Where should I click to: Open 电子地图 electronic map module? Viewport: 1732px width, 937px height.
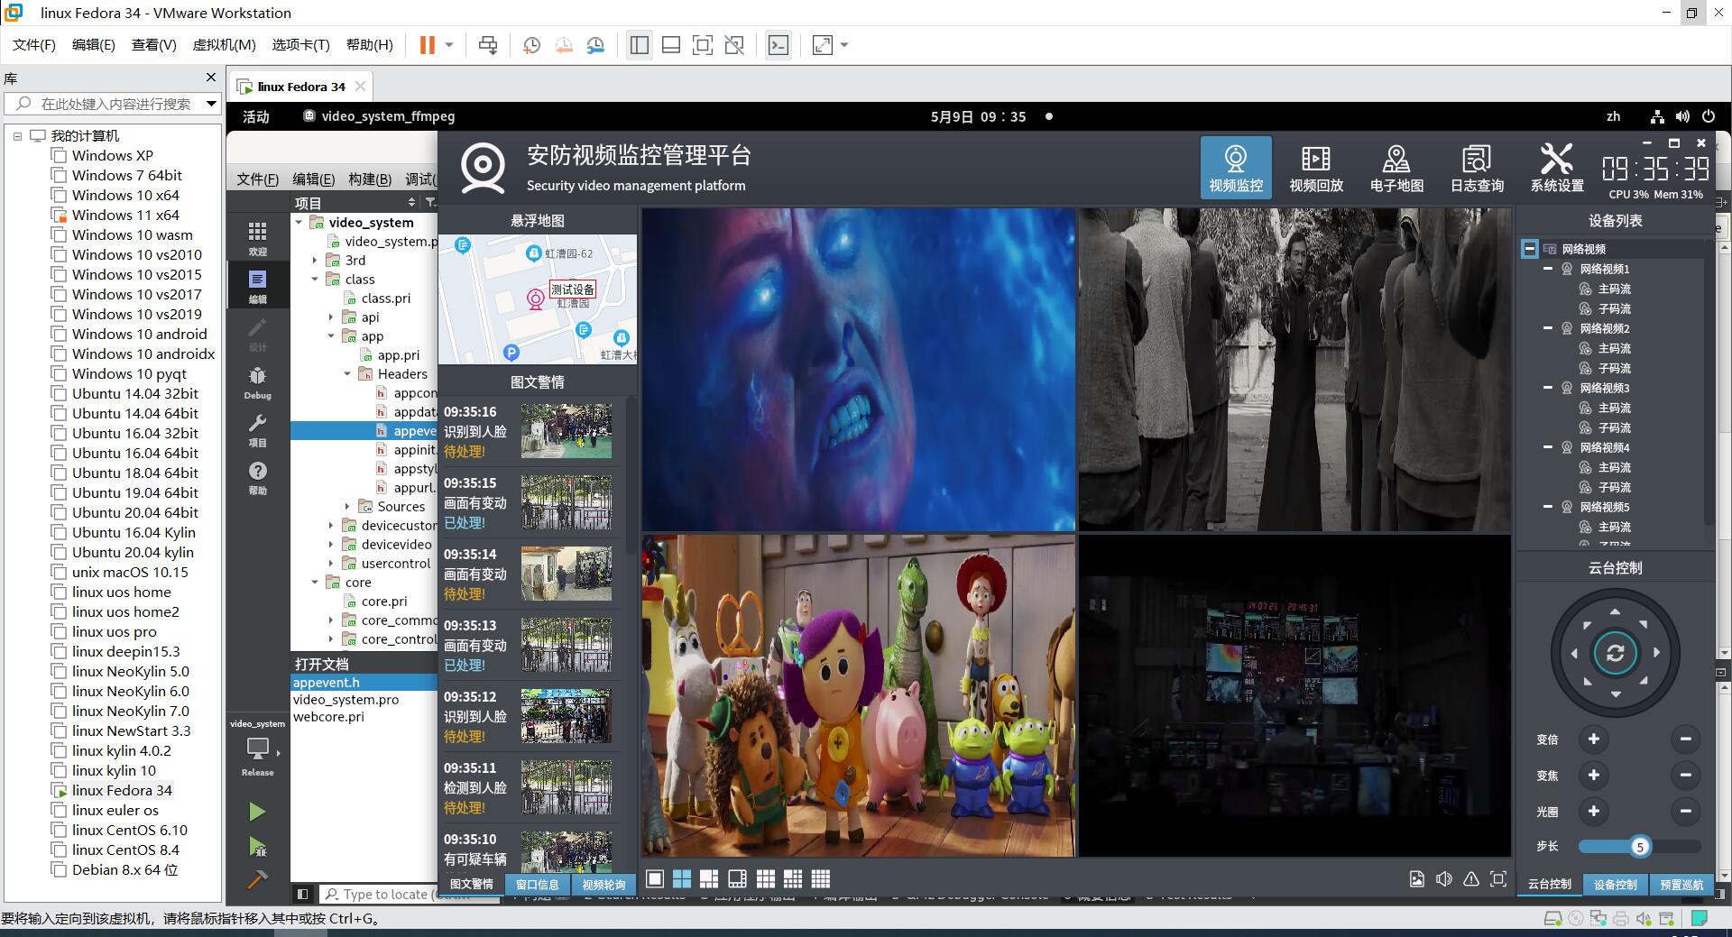[x=1396, y=168]
